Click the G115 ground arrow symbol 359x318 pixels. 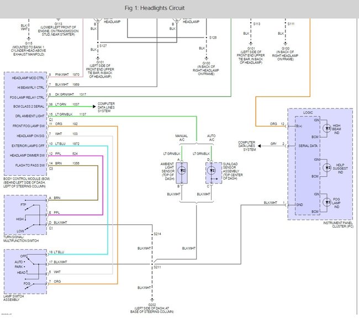29,39
